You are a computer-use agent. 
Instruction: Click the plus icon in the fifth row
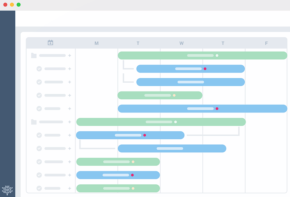[x=70, y=108]
